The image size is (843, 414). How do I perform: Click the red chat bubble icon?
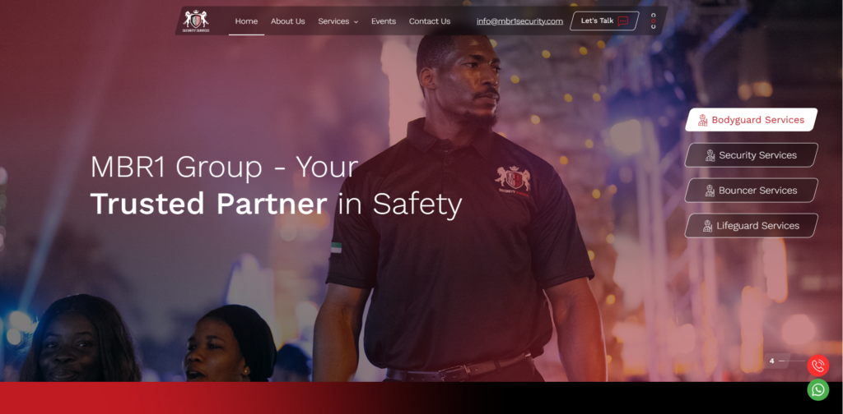tap(623, 21)
